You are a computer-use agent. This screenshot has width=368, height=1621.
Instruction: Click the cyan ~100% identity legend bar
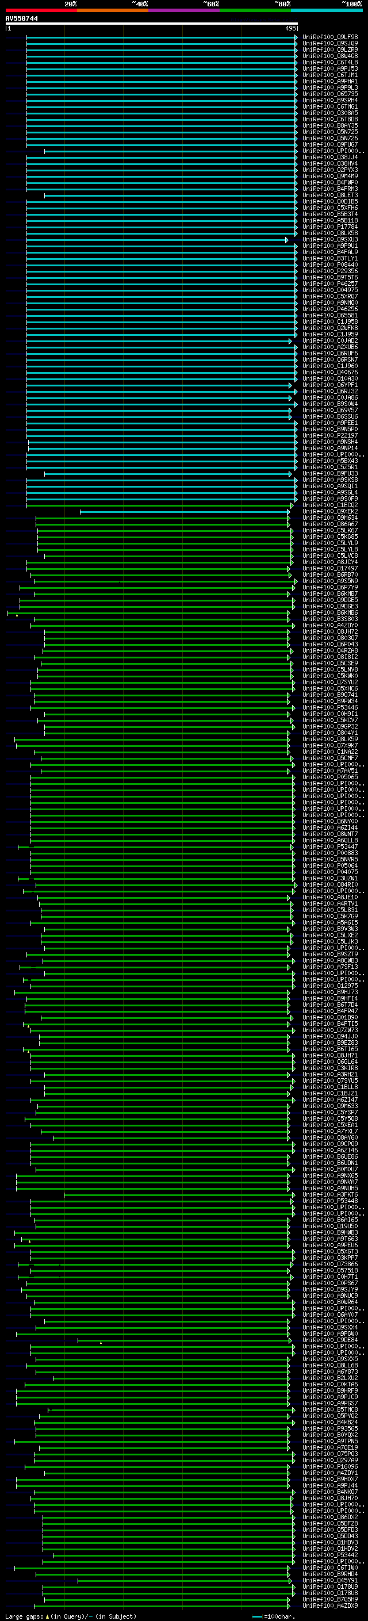(327, 10)
